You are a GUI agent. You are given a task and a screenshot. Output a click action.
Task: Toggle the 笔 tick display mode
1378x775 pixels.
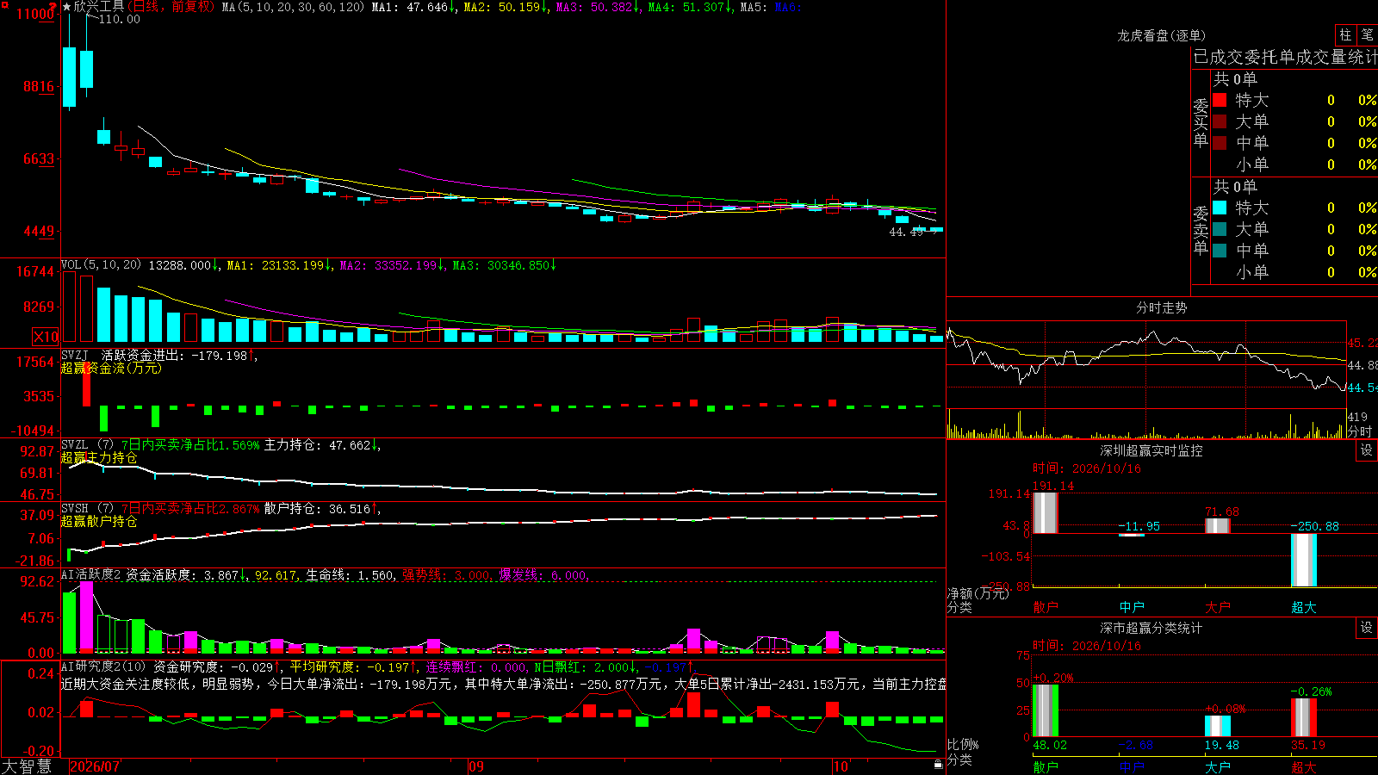1367,35
